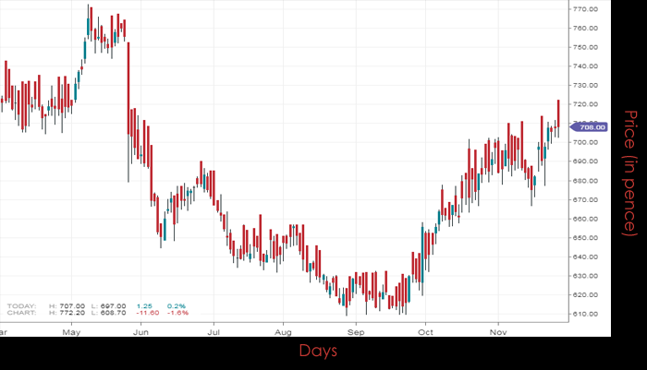Select the CHART high value 772.20

click(73, 312)
